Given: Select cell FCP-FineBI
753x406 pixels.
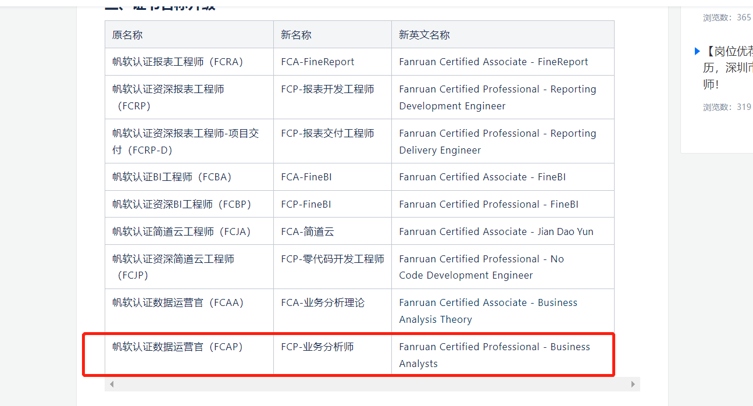Looking at the screenshot, I should (x=333, y=204).
